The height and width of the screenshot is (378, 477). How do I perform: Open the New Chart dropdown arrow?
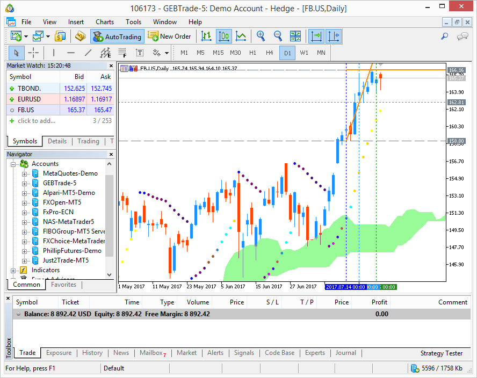[x=26, y=37]
